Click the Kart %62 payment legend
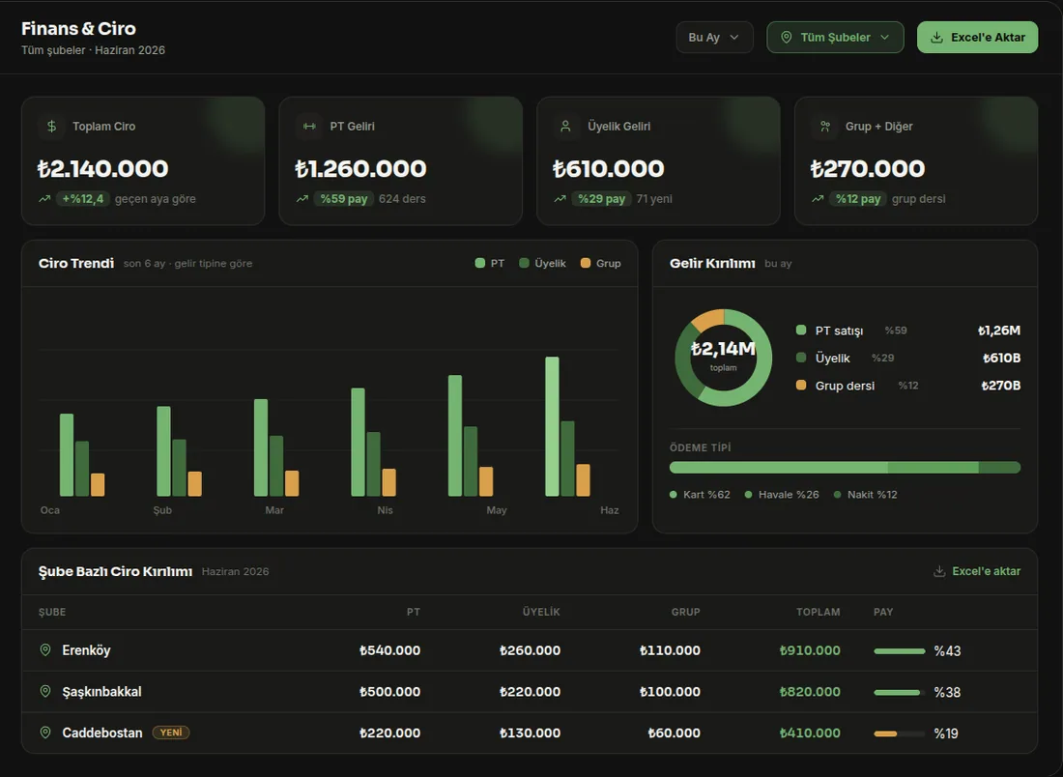 pos(700,494)
